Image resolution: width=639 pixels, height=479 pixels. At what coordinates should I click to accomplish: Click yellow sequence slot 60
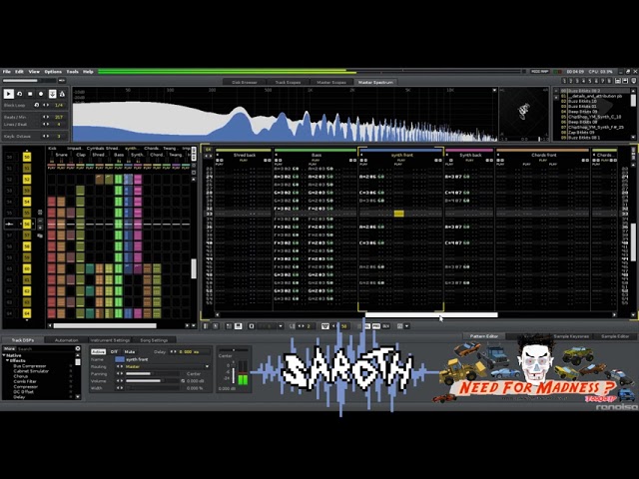[27, 268]
